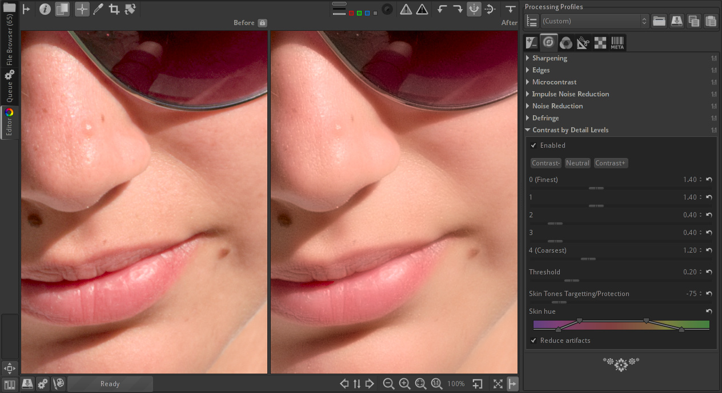
Task: Save the current processing profile
Action: click(x=676, y=21)
